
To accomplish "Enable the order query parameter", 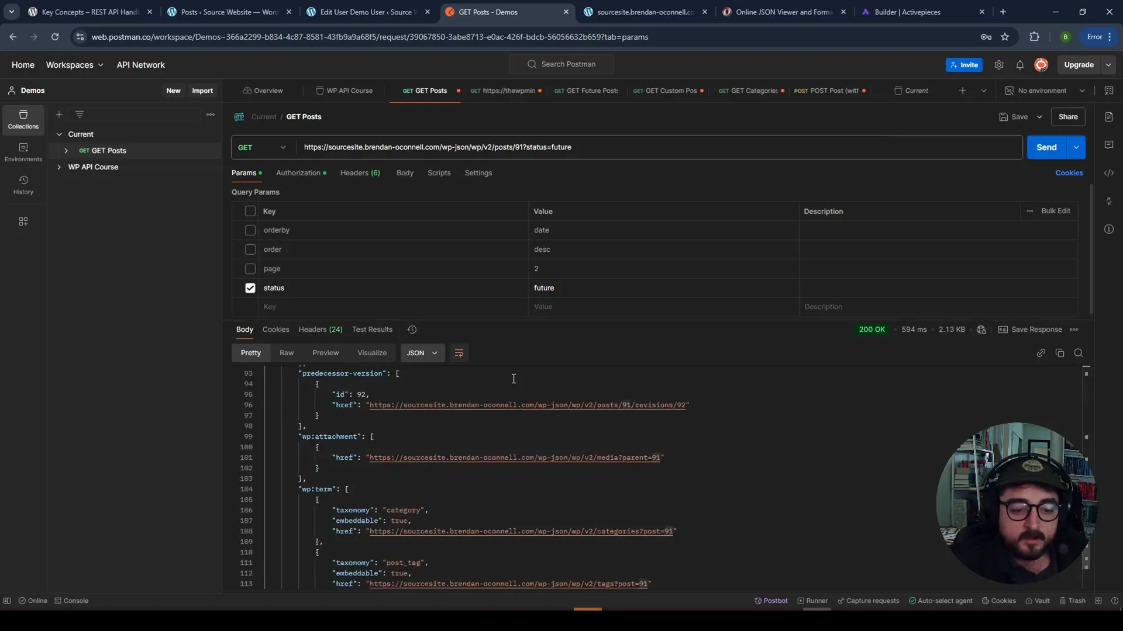I will pyautogui.click(x=250, y=249).
